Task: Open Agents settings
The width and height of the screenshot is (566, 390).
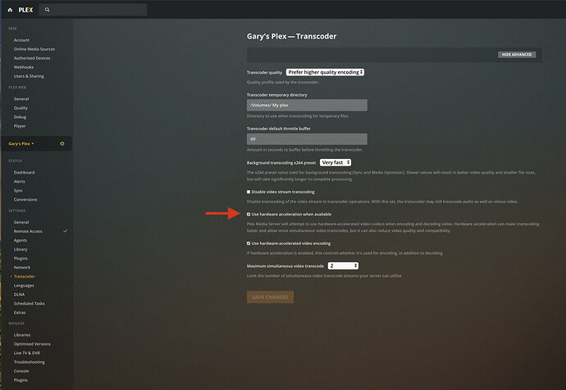Action: point(21,240)
